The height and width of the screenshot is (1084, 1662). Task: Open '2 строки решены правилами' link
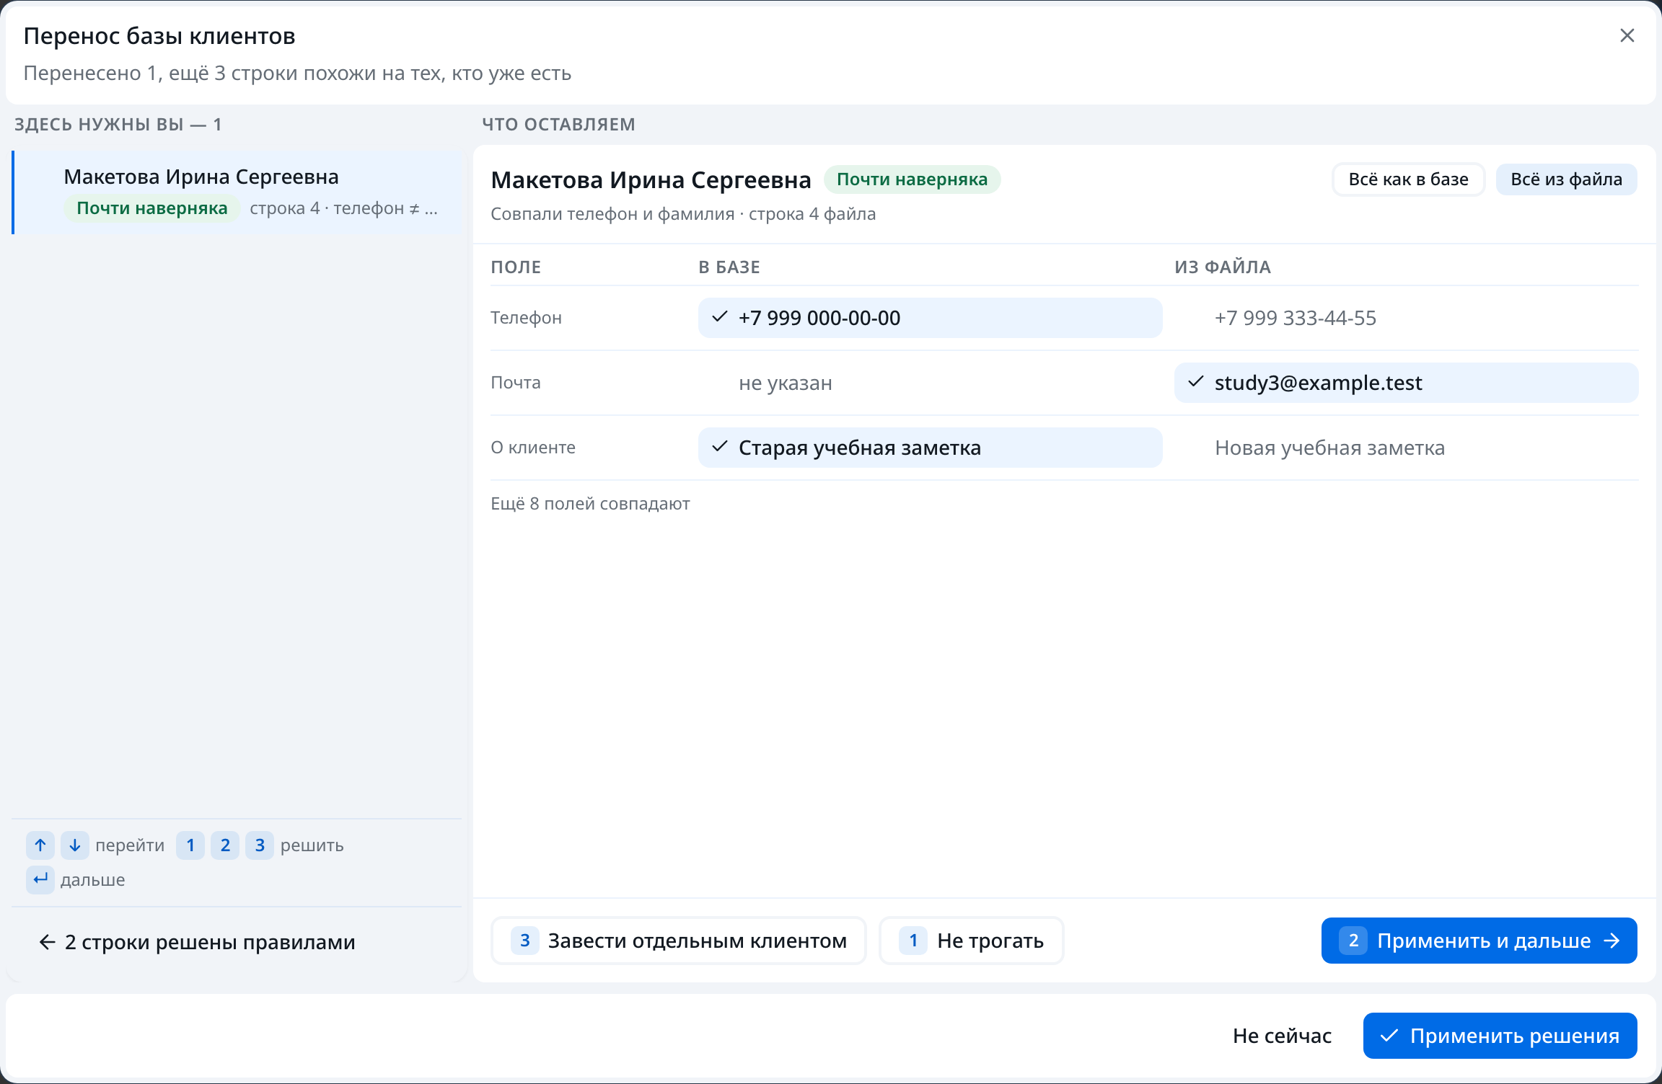pos(196,942)
